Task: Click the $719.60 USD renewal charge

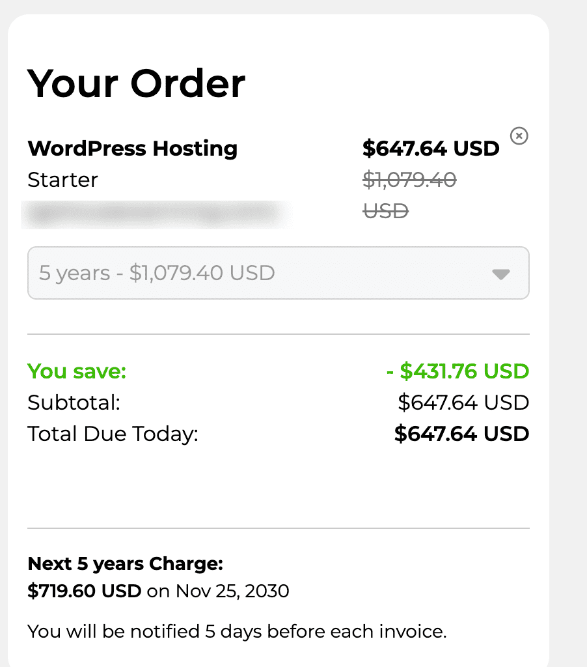Action: click(85, 591)
